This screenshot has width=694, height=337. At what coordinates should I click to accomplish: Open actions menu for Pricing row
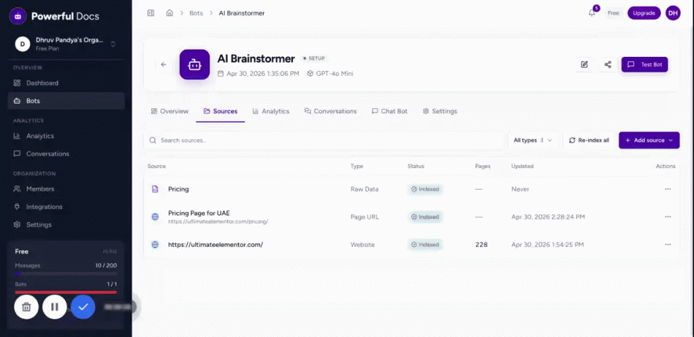[x=668, y=189]
